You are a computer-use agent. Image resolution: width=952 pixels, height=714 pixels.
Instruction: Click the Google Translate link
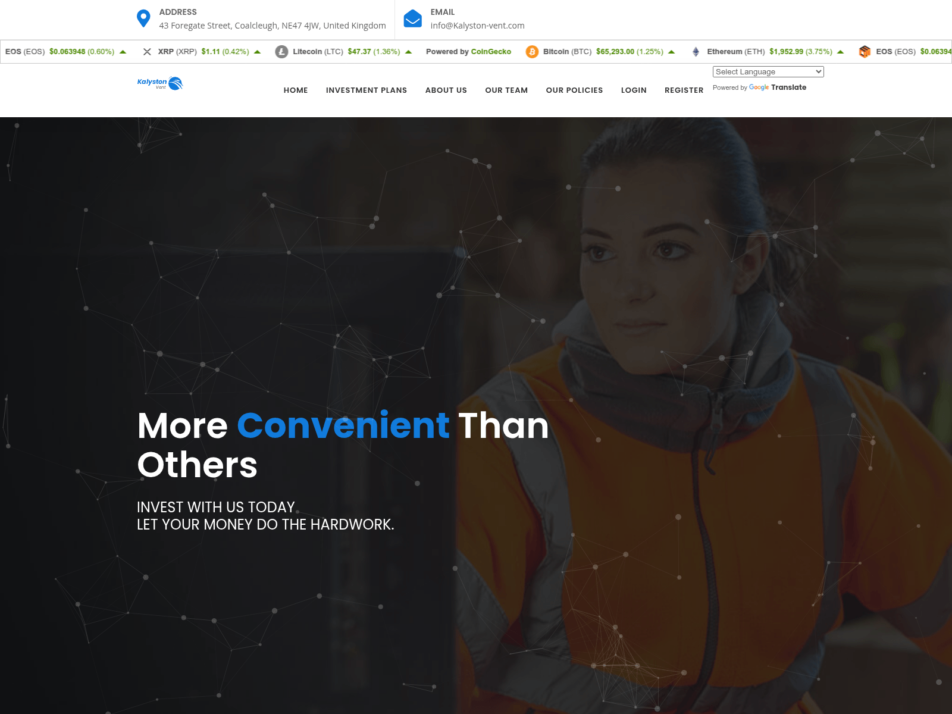pyautogui.click(x=777, y=87)
